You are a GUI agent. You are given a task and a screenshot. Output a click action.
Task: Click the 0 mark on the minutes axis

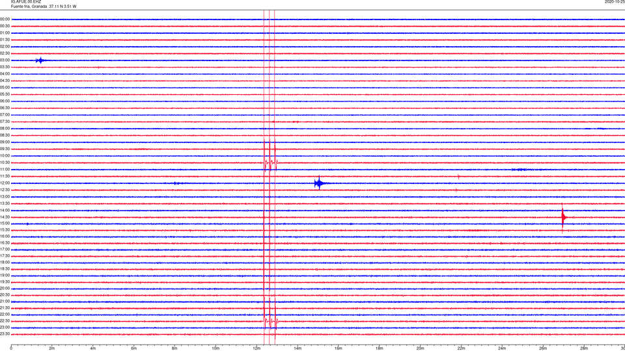(11, 348)
